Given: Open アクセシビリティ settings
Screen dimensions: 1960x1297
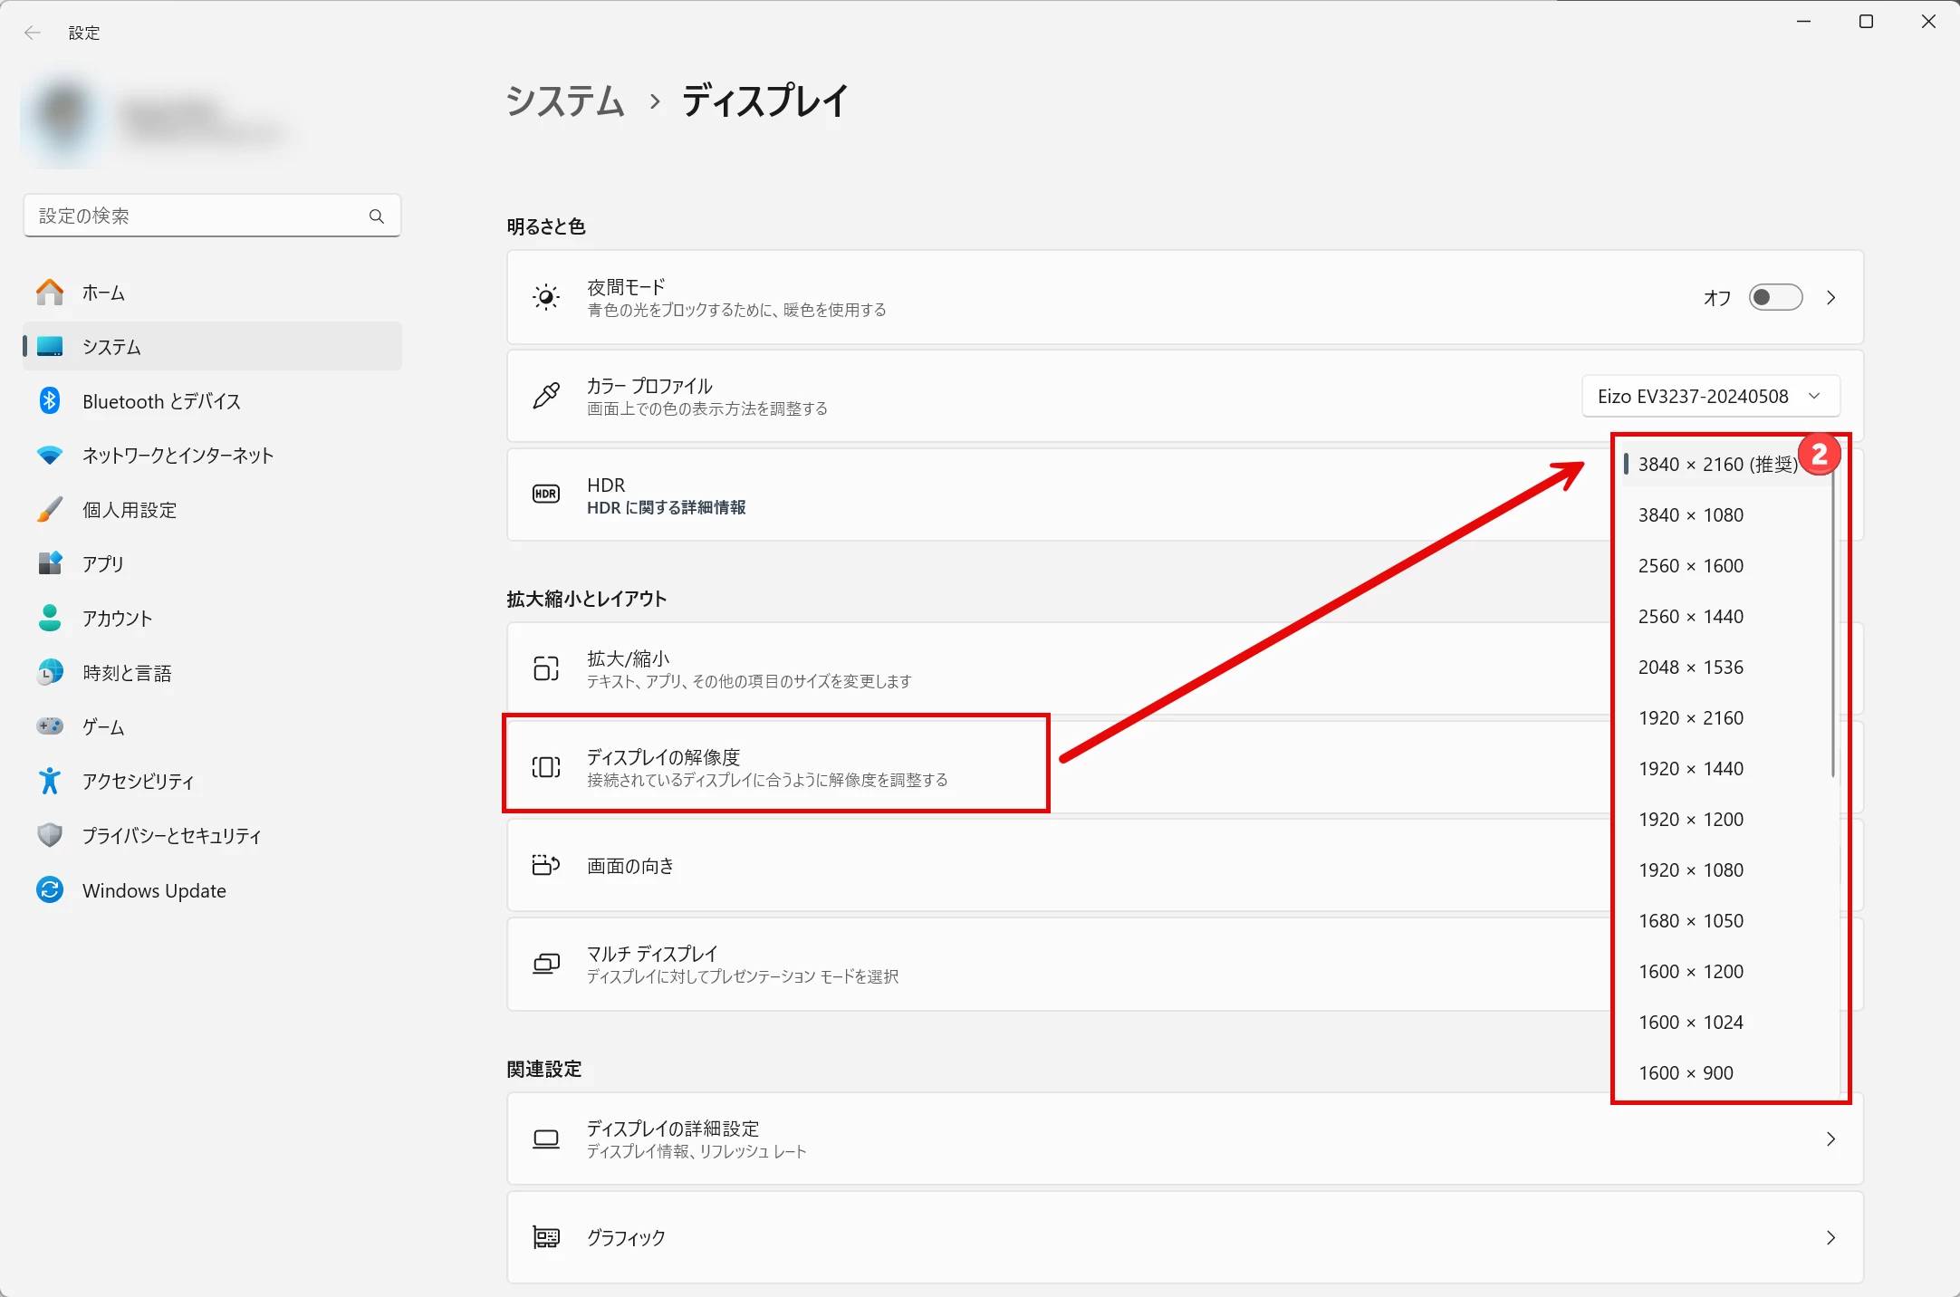Looking at the screenshot, I should click(x=138, y=781).
